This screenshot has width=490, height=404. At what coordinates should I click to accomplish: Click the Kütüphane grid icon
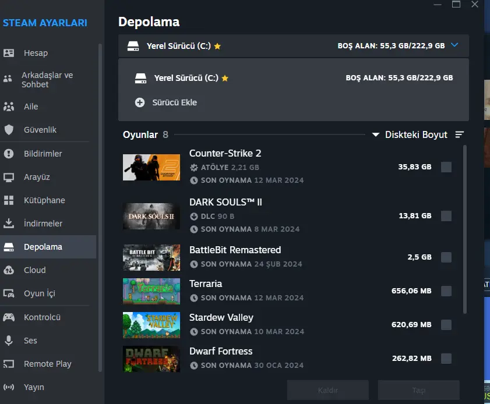9,200
